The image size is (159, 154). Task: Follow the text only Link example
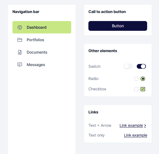(x=136, y=135)
